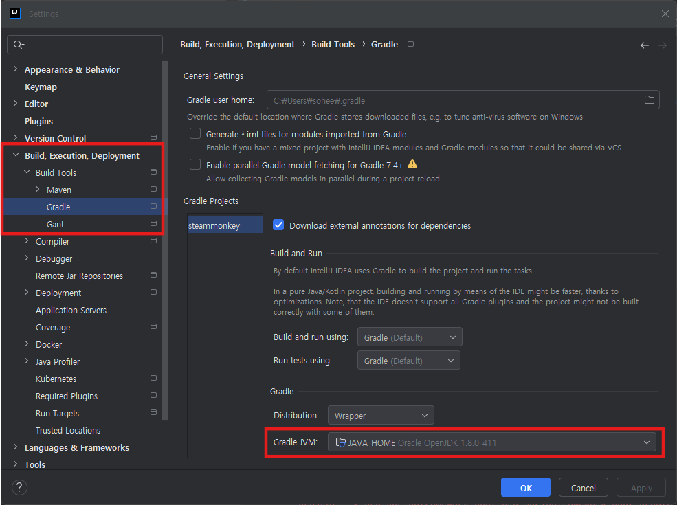Open help with the question mark button
This screenshot has height=505, width=677.
[19, 487]
